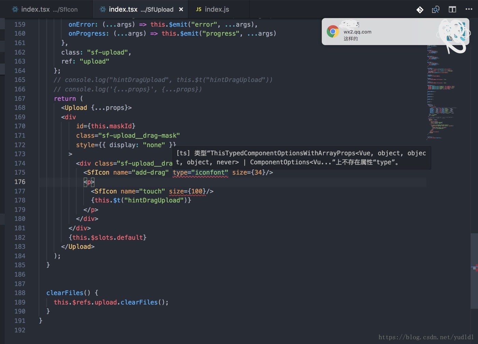Click line number 192 in gutter
Viewport: 478px width, 344px height.
[x=20, y=330]
